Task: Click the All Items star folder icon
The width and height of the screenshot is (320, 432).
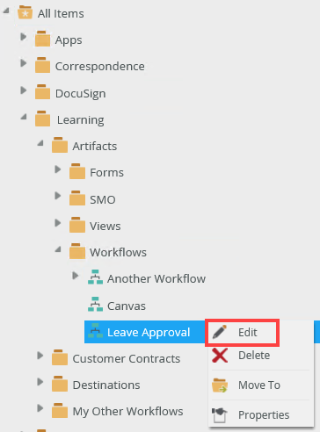Action: (x=25, y=12)
